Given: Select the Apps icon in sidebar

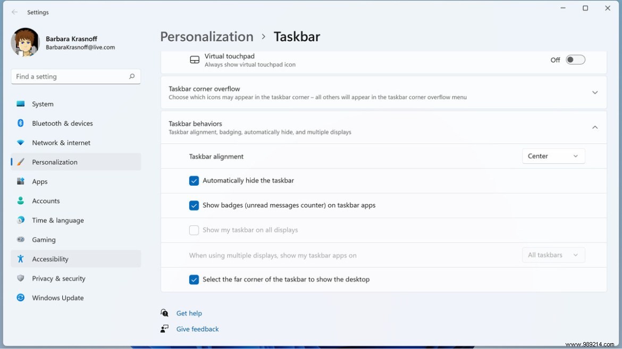Looking at the screenshot, I should click(x=21, y=181).
